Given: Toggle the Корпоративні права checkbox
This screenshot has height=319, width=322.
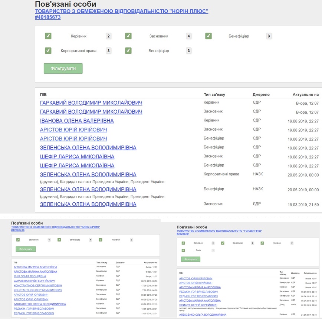Looking at the screenshot, I should pos(48,50).
